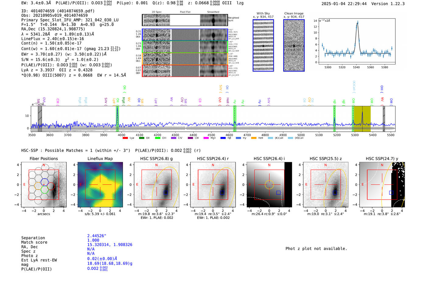Screen dimensions: 426x290
Task: Click the m:19.0 re:3.1" s:2.4" caption
Action: (326, 214)
